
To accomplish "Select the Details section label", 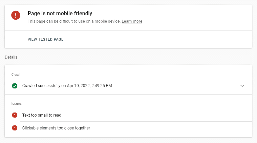I will click(11, 57).
